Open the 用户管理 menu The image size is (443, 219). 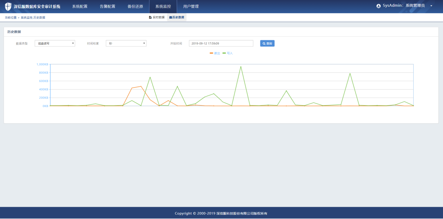point(191,6)
